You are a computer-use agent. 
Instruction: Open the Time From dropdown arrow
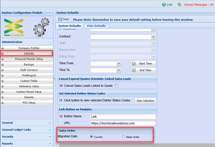[x=119, y=63]
